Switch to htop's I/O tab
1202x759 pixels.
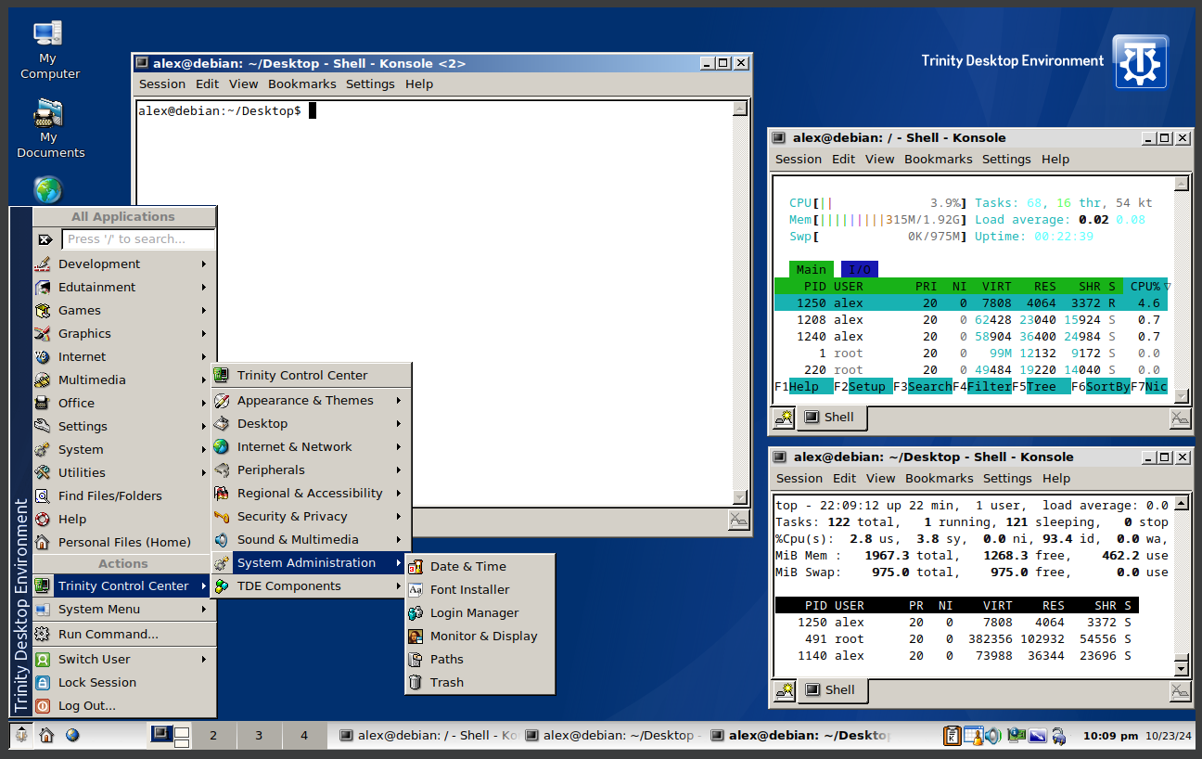(860, 270)
